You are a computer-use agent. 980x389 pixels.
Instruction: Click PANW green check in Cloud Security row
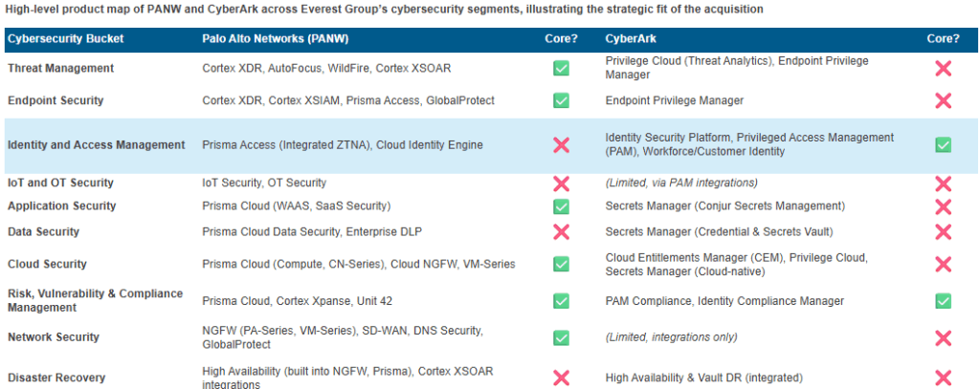[x=561, y=264]
